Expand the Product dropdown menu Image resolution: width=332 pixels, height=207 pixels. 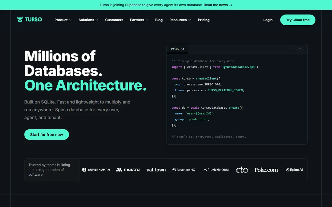(x=63, y=20)
